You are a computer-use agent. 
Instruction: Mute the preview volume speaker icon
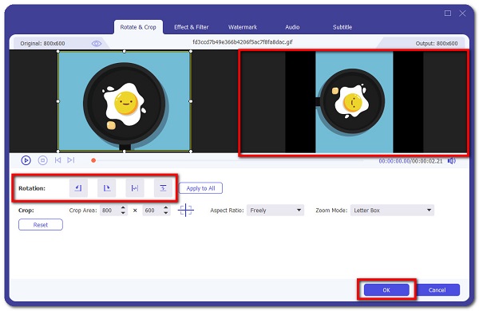[452, 161]
